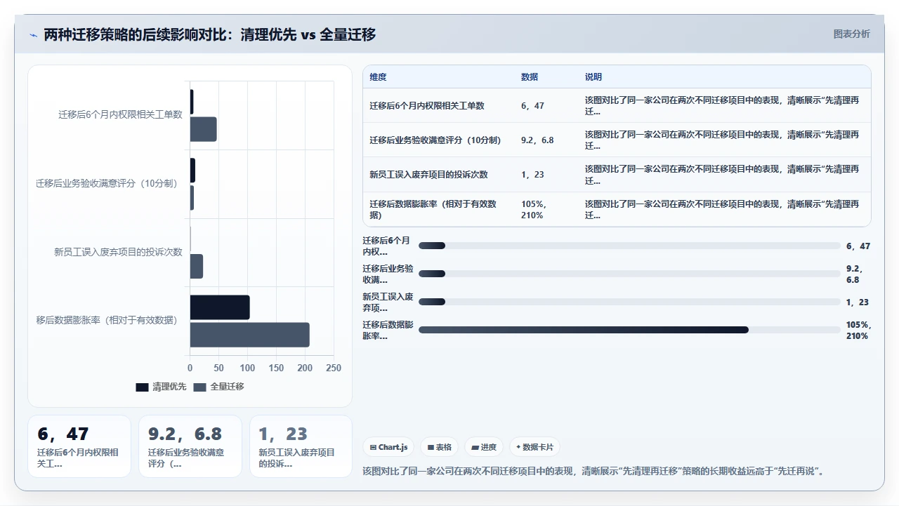Click the 图表分析 label in header
Screen dimensions: 899x506
point(851,34)
